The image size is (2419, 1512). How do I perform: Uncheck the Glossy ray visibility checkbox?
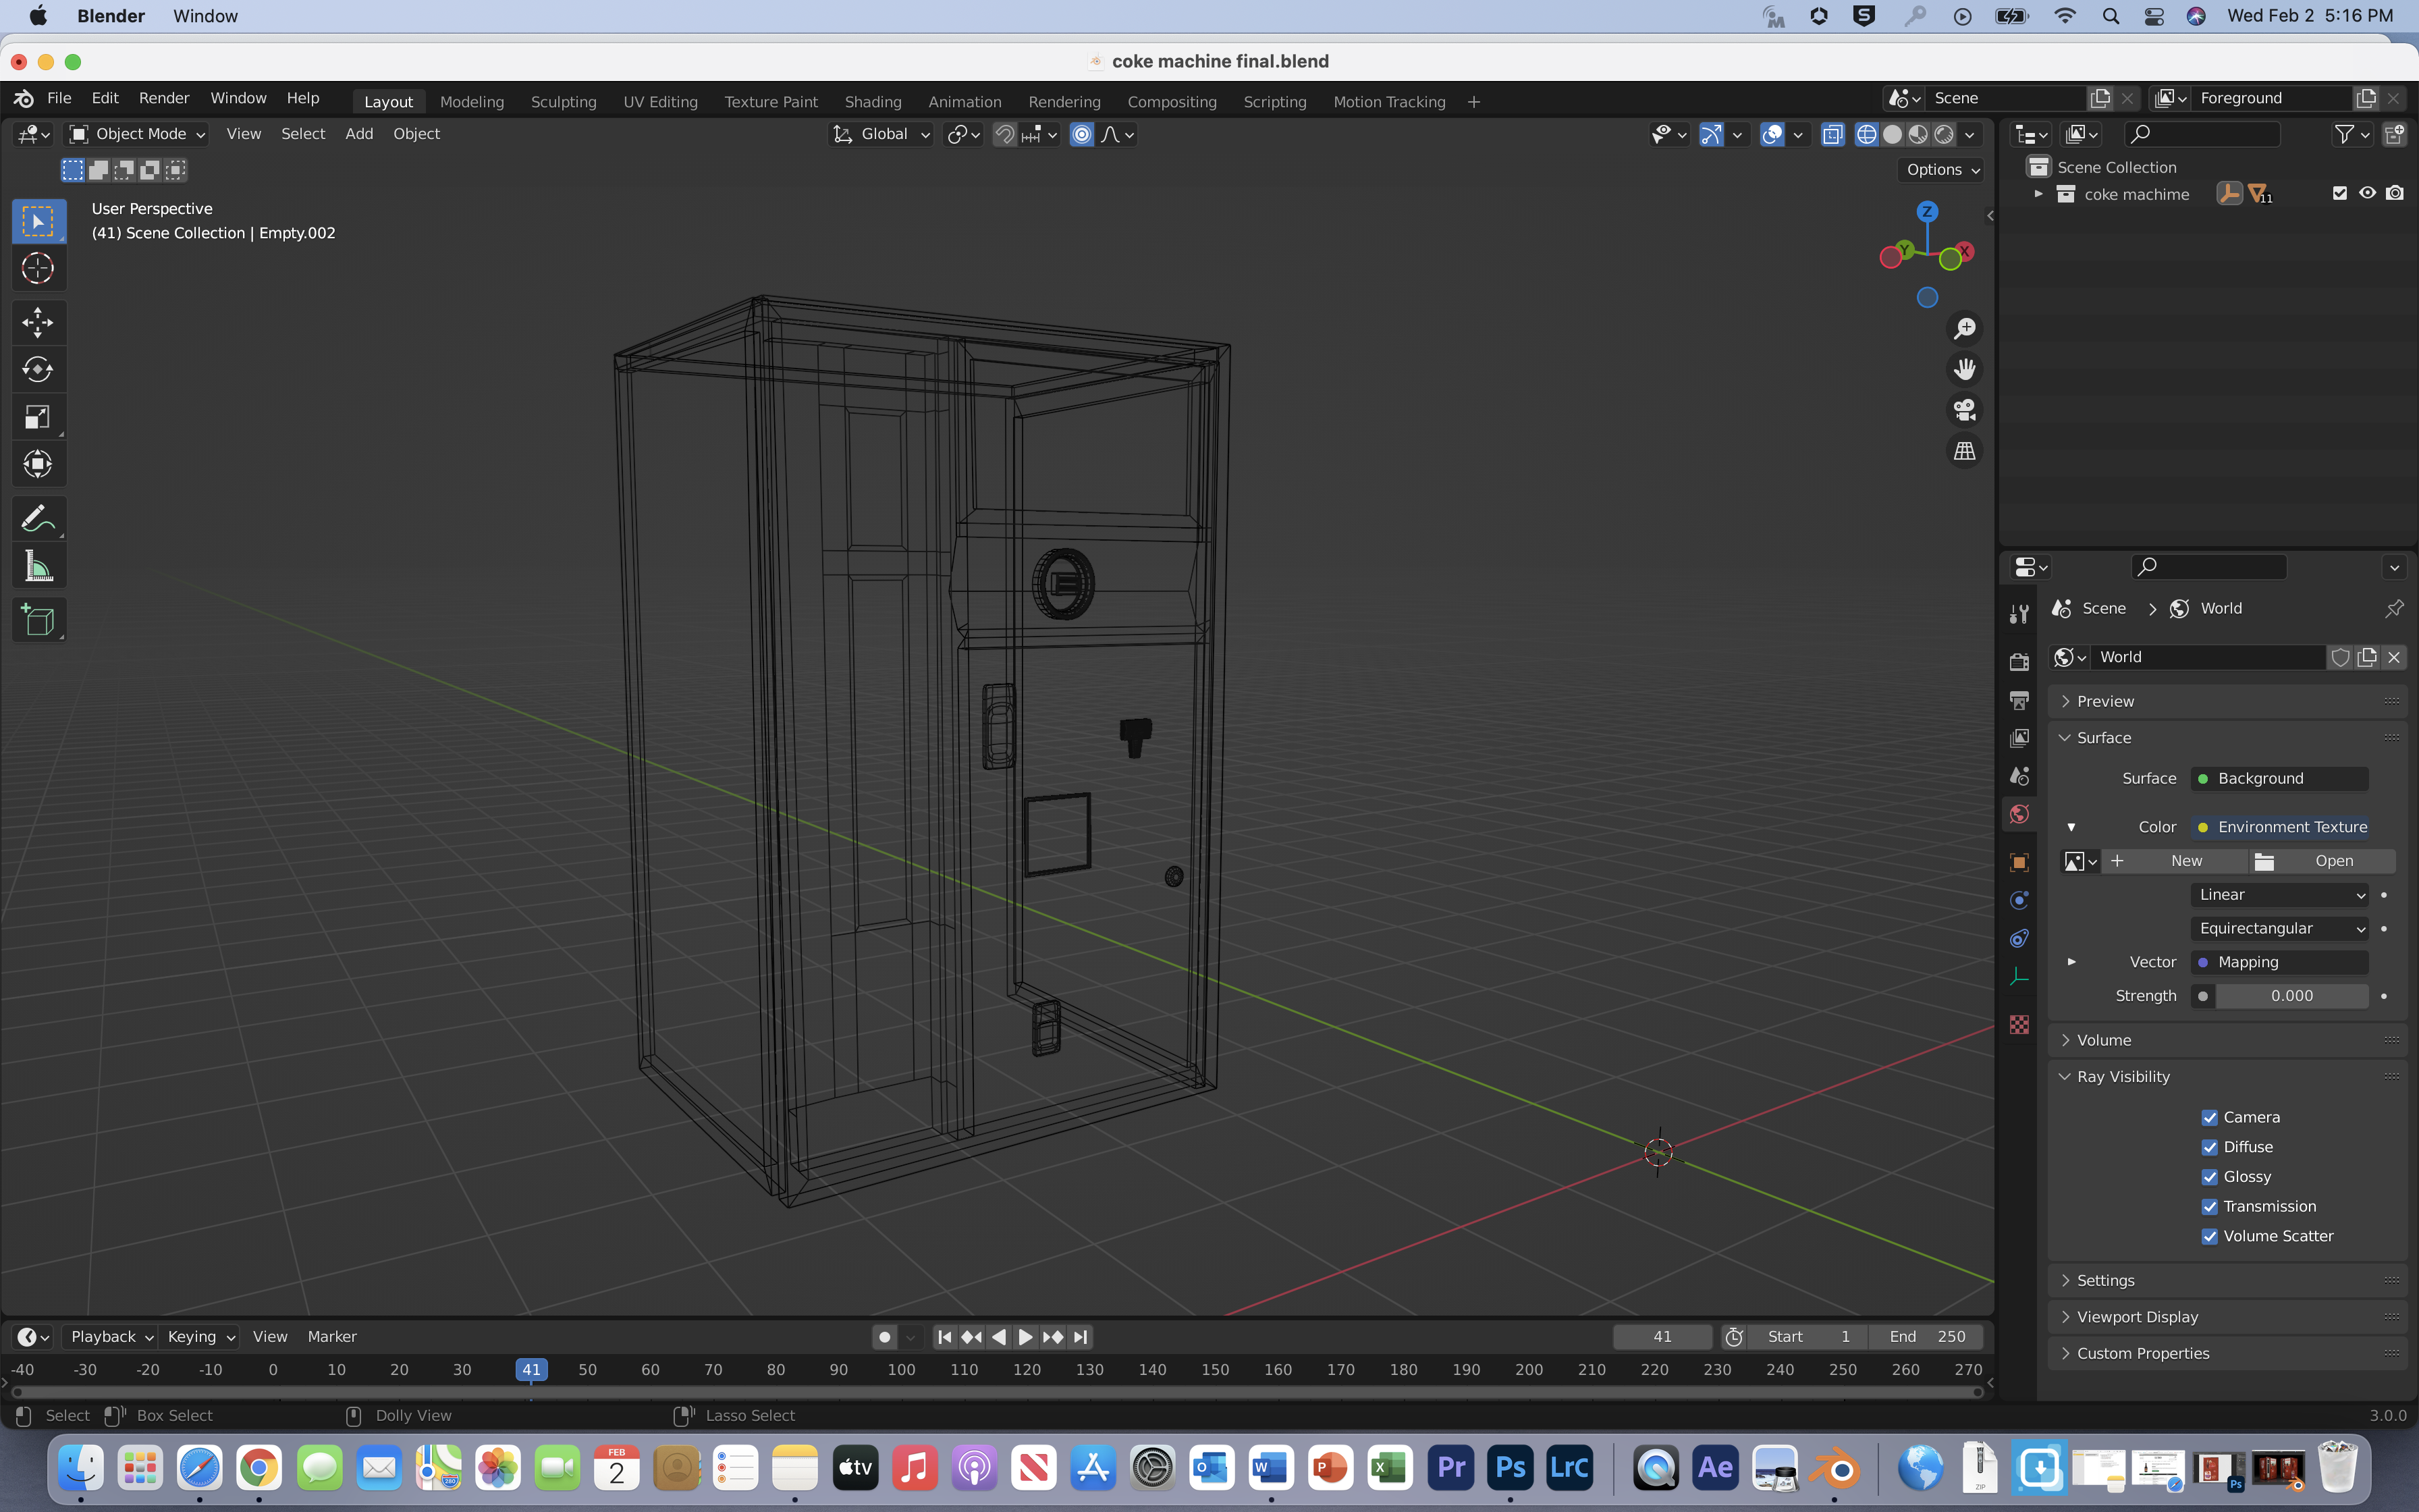click(2209, 1177)
